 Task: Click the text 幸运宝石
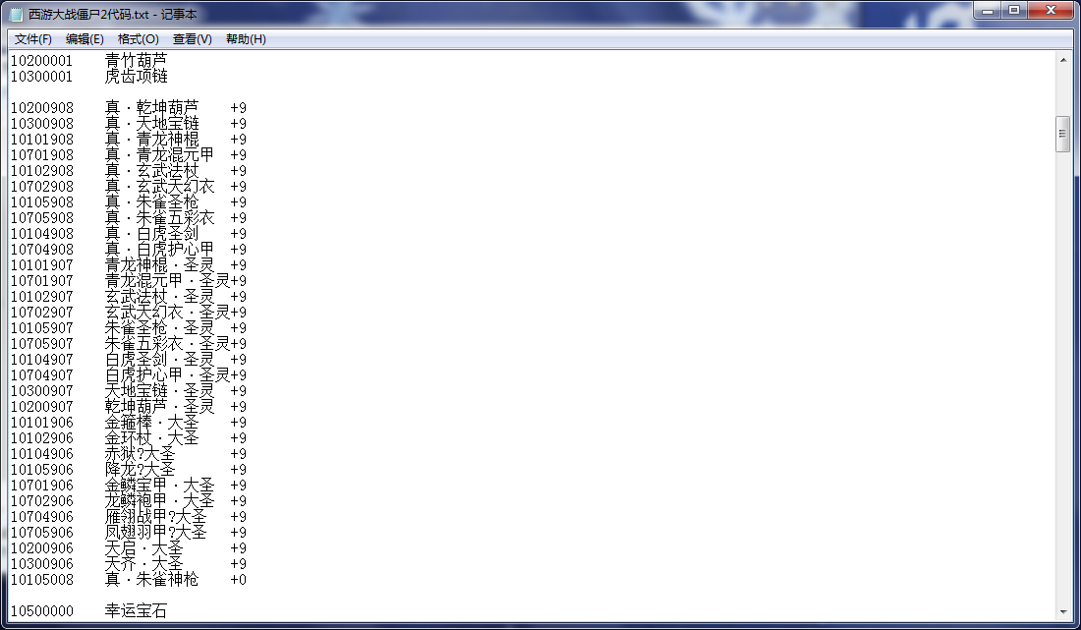[136, 611]
